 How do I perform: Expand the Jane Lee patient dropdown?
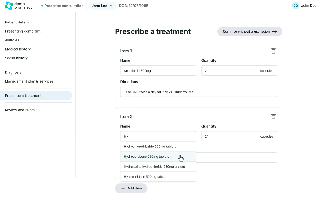click(x=102, y=6)
